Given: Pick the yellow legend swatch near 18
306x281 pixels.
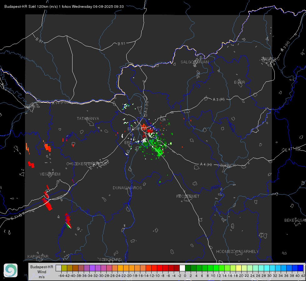Looking at the screenshot, I should [239, 268].
